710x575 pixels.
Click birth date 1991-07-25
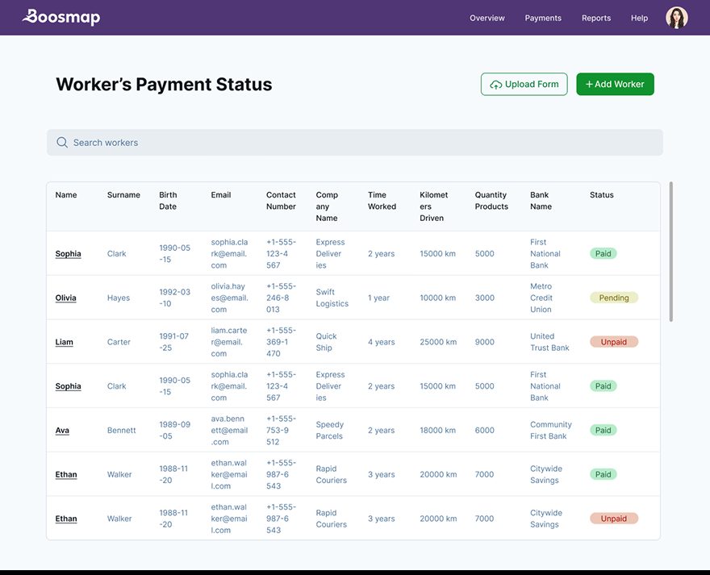[x=174, y=342]
